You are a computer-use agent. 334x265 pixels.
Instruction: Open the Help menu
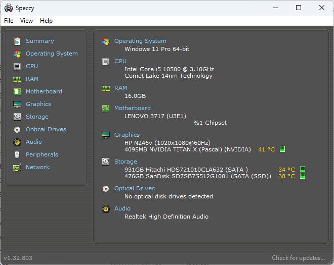[46, 21]
